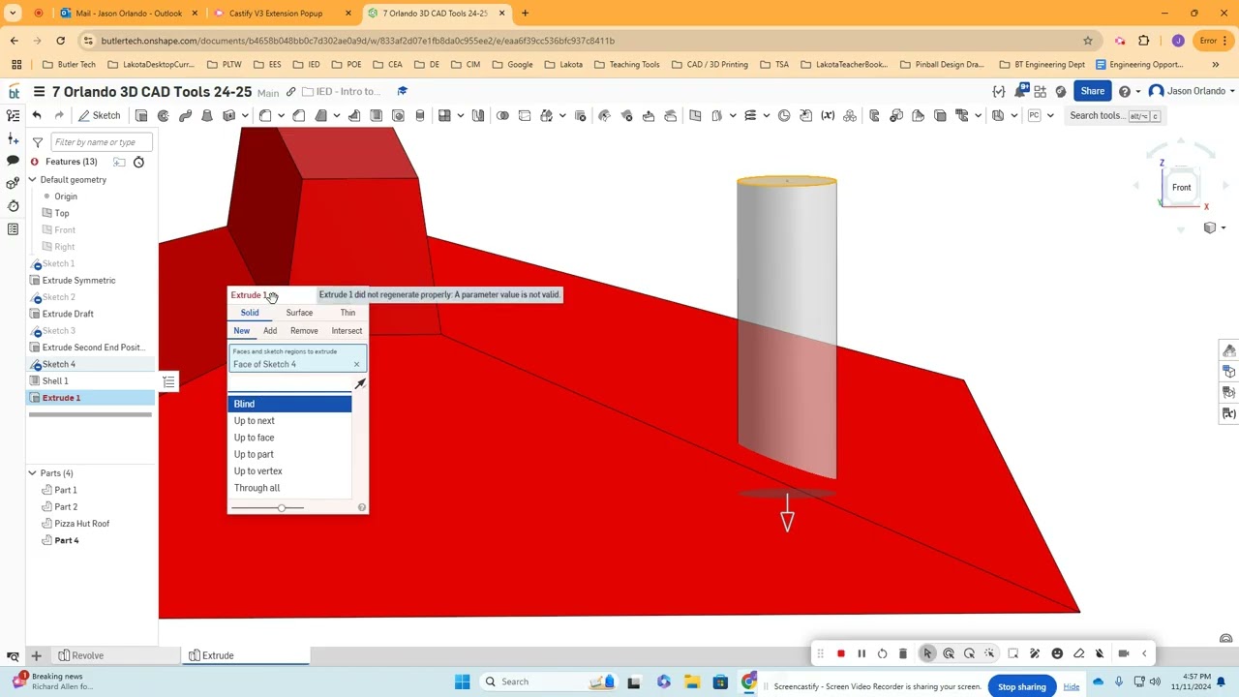Collapse the Default geometry group
Screen dimensions: 1239x697
32,180
